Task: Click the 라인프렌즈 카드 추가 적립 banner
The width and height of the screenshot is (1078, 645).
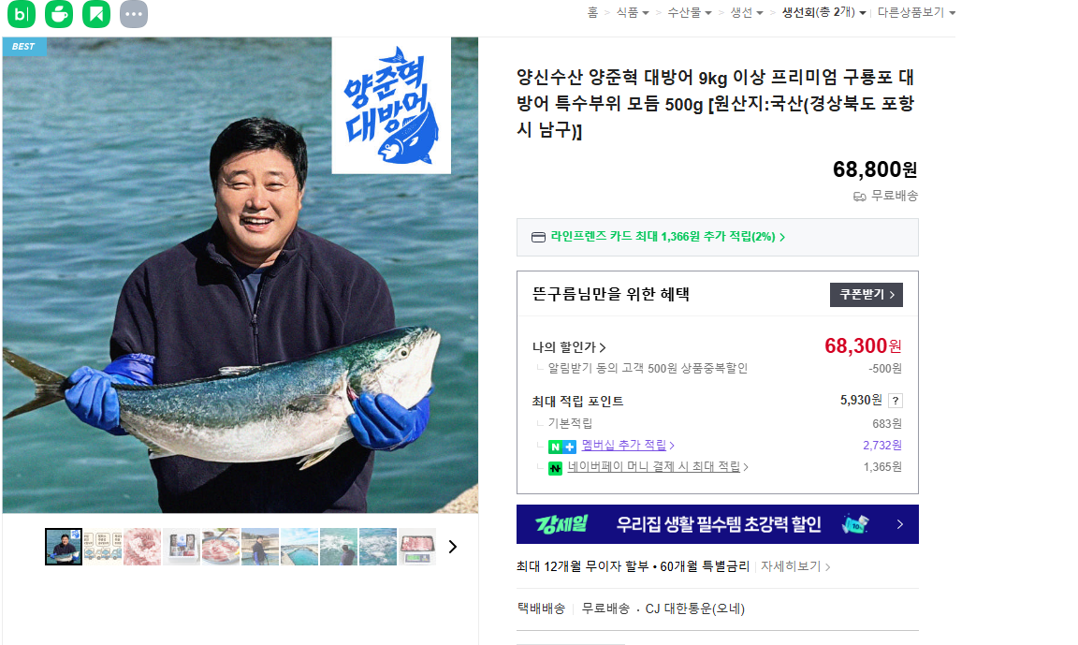Action: pos(717,237)
